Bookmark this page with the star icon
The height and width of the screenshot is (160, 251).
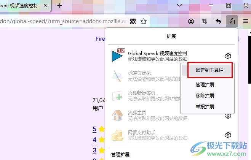pos(144,21)
